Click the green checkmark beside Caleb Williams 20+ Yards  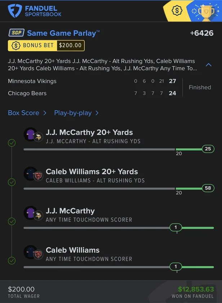click(12, 182)
